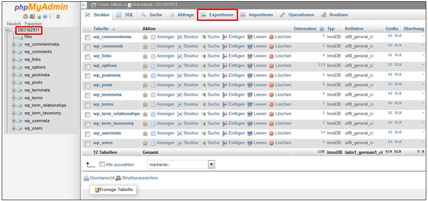Check the wp_users row checkbox
The height and width of the screenshot is (201, 428).
pos(87,144)
